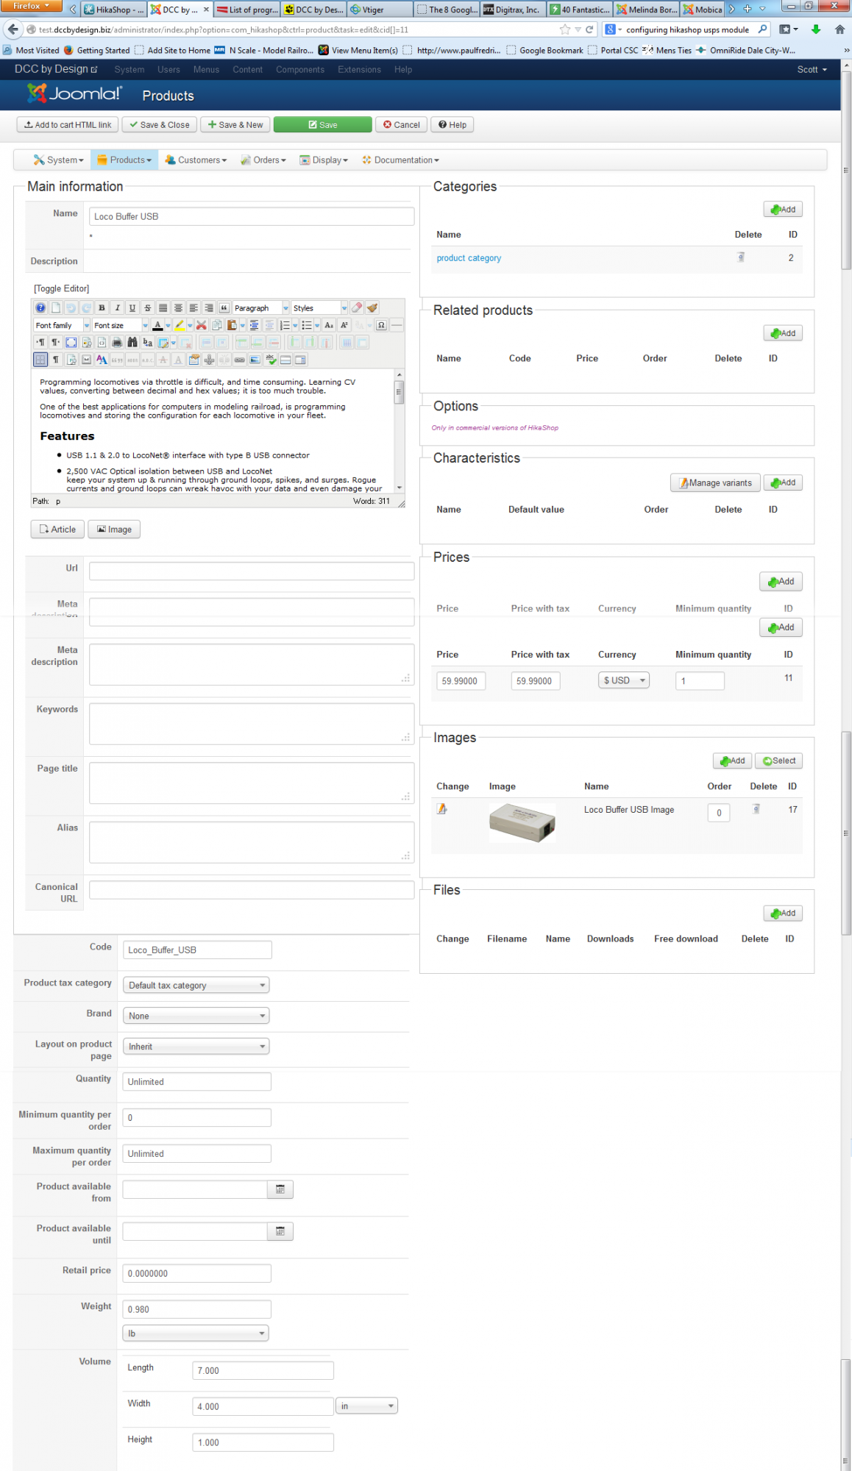Insert blockquote using the quote icon
Viewport: 852px width, 1471px height.
(x=224, y=308)
